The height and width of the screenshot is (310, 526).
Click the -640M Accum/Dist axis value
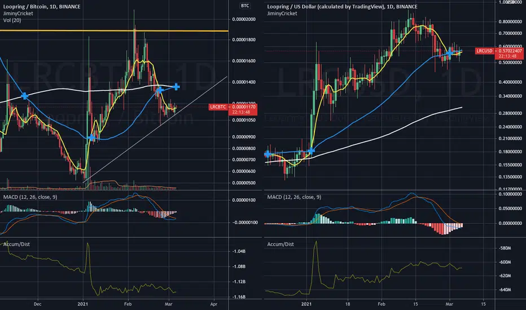[x=505, y=290]
